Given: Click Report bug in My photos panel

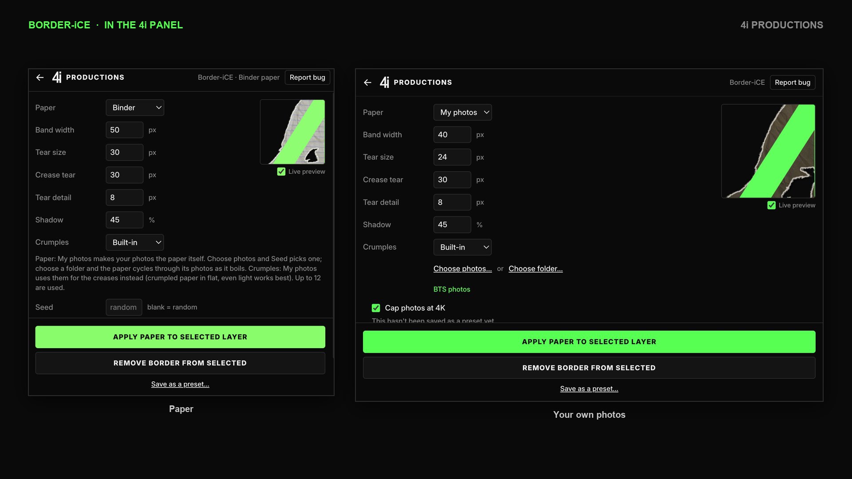Looking at the screenshot, I should [793, 82].
